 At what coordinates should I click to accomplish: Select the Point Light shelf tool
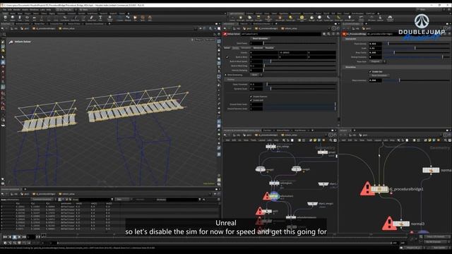coord(240,18)
